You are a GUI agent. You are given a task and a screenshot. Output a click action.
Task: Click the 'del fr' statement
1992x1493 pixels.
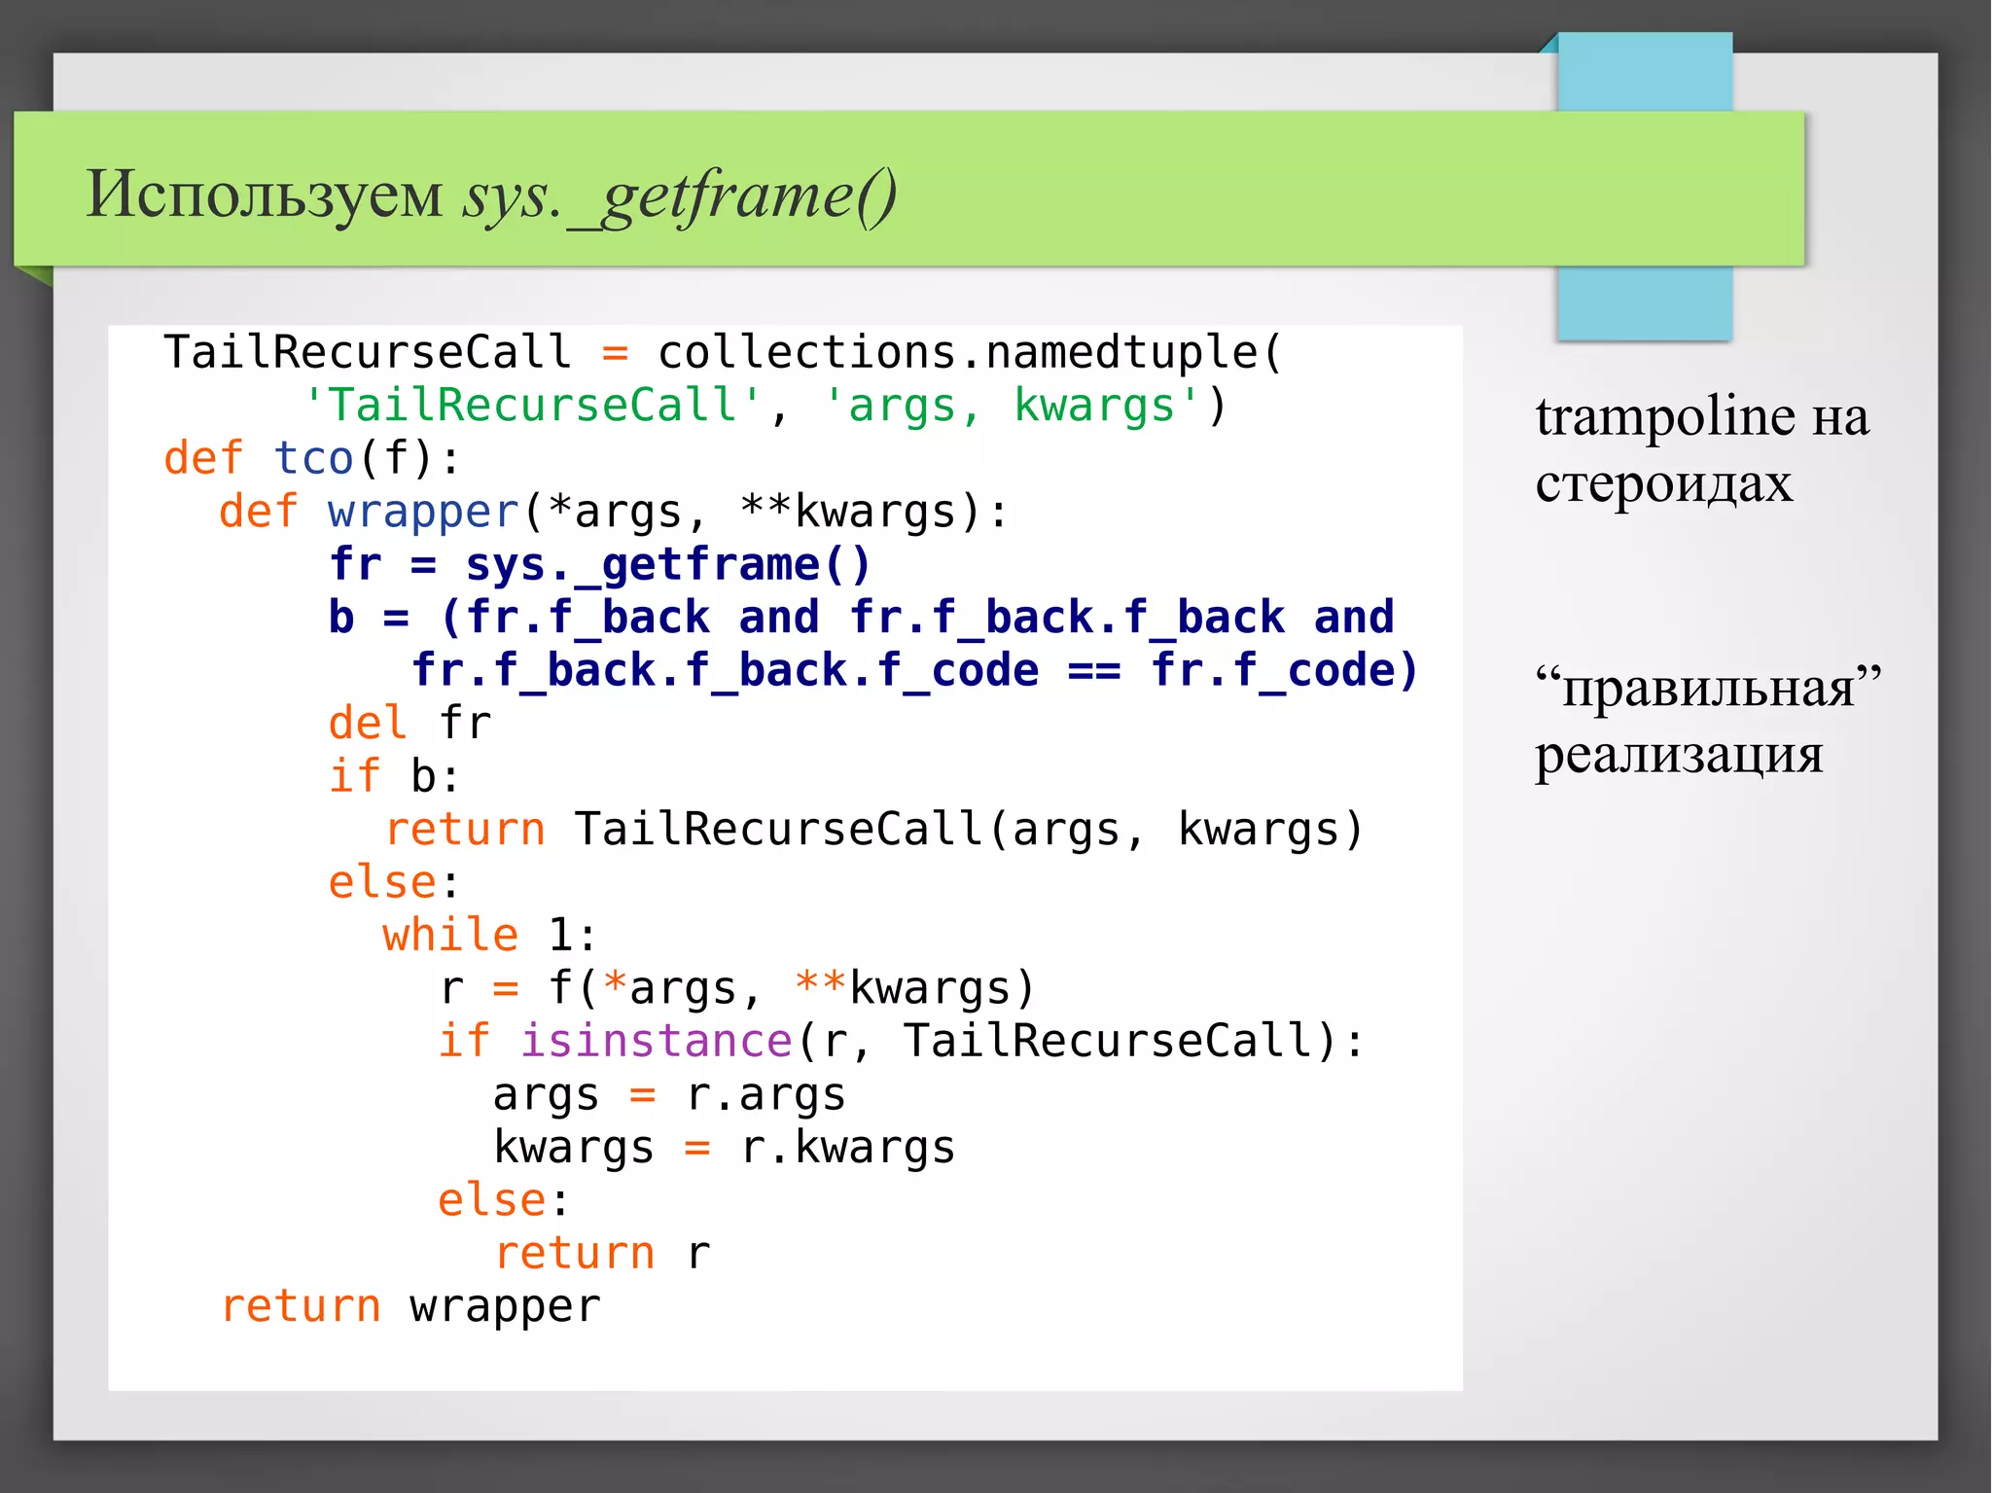[x=409, y=724]
